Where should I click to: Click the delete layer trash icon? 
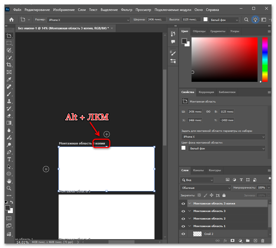coord(263,240)
